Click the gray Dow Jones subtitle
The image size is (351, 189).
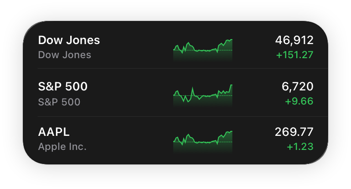click(x=64, y=55)
